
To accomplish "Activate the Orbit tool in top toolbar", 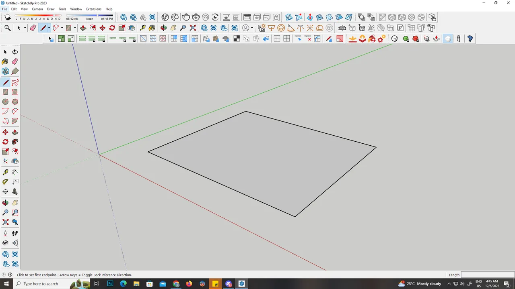I will click(163, 28).
